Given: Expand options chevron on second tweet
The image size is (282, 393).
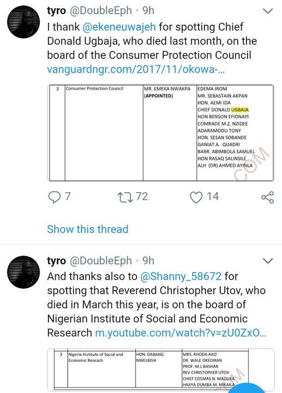Looking at the screenshot, I should pyautogui.click(x=268, y=261).
